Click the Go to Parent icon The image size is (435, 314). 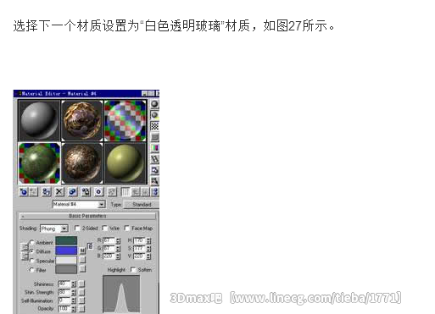tap(136, 192)
